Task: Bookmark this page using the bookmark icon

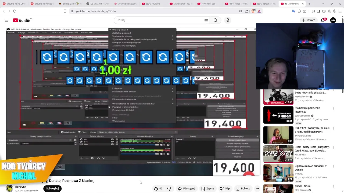Action: 65,11
